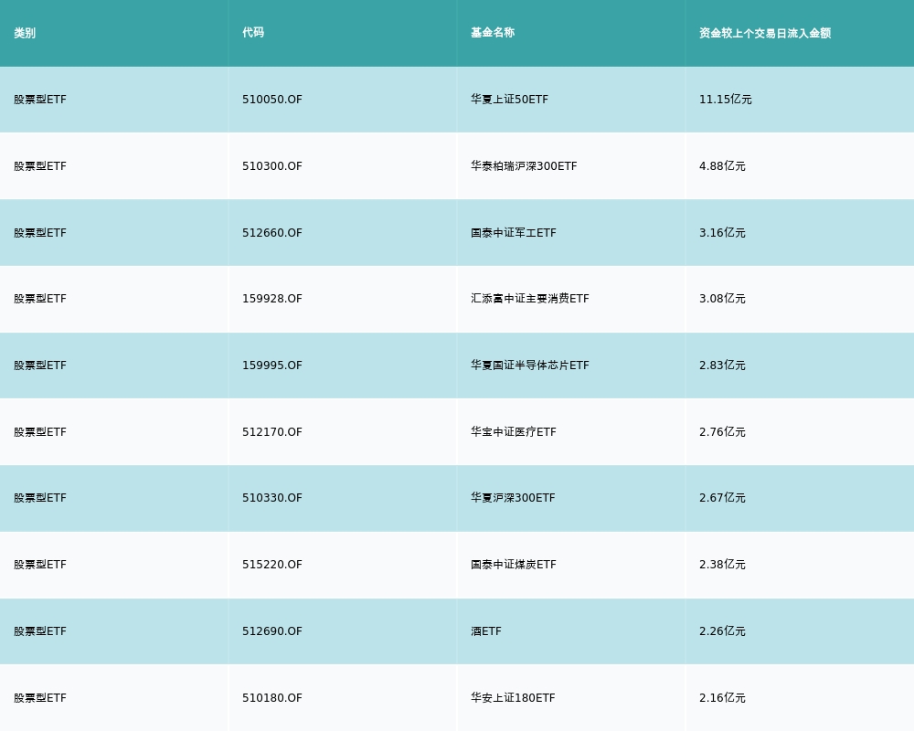Select inflow amount 2.26亿元
Screen dimensions: 914x731
pos(722,631)
